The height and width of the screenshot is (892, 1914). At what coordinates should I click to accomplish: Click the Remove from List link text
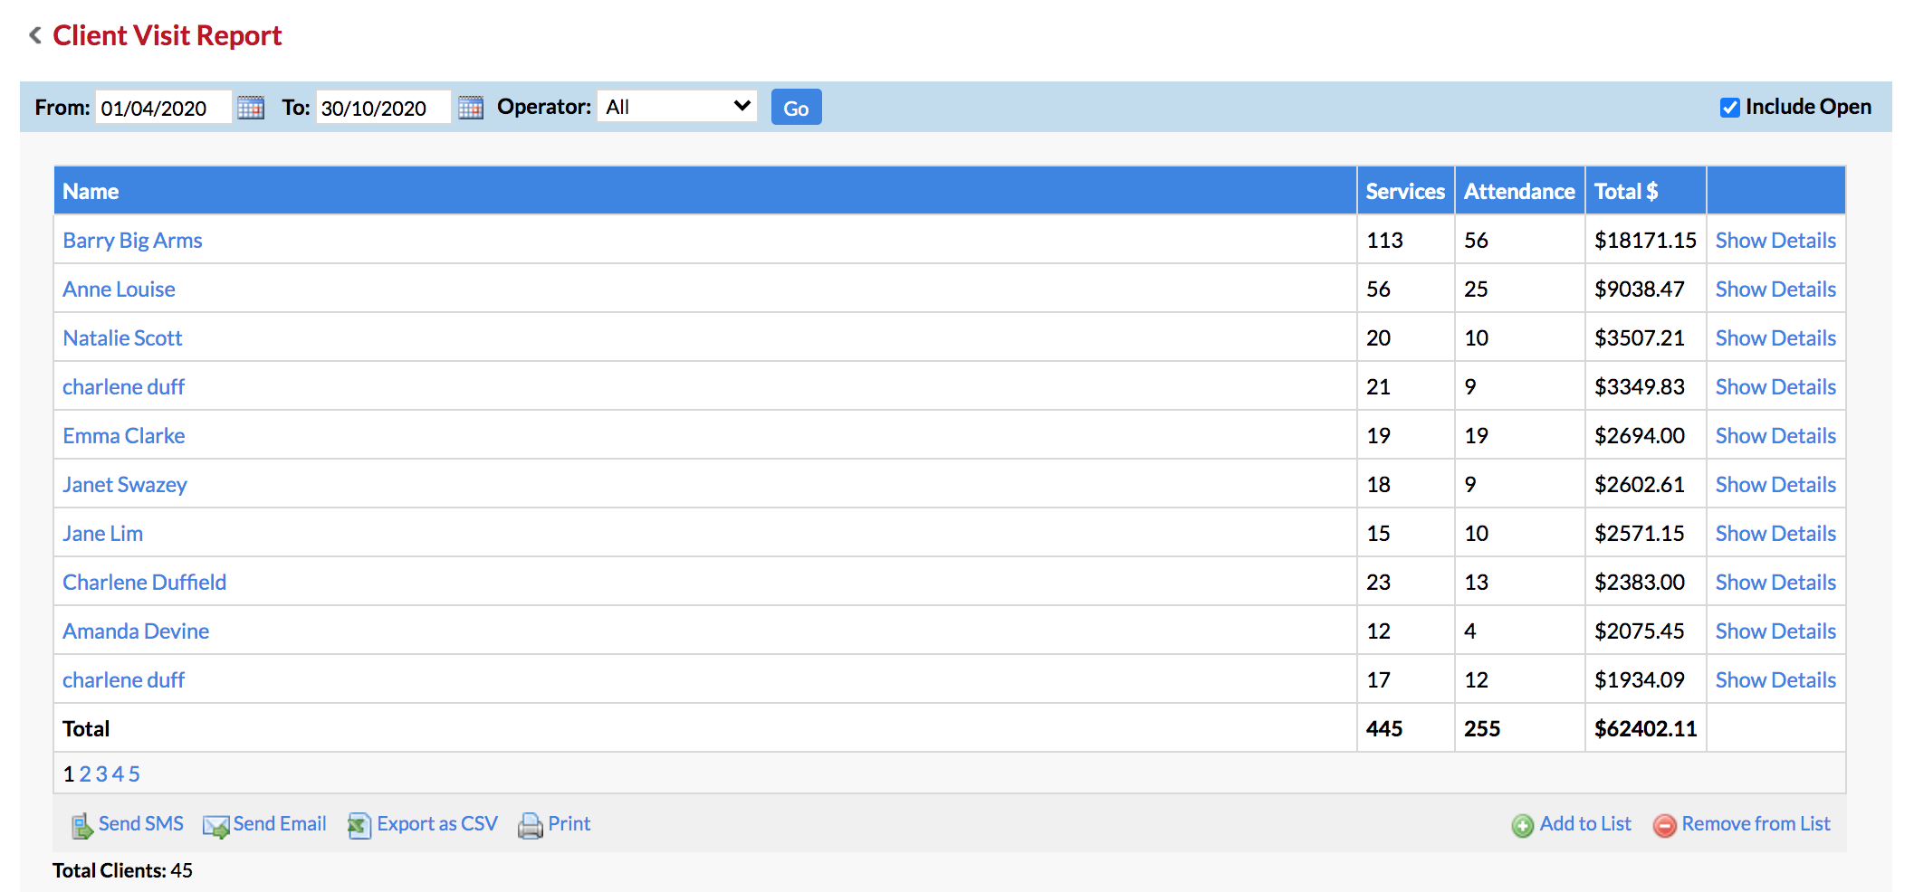[1756, 824]
